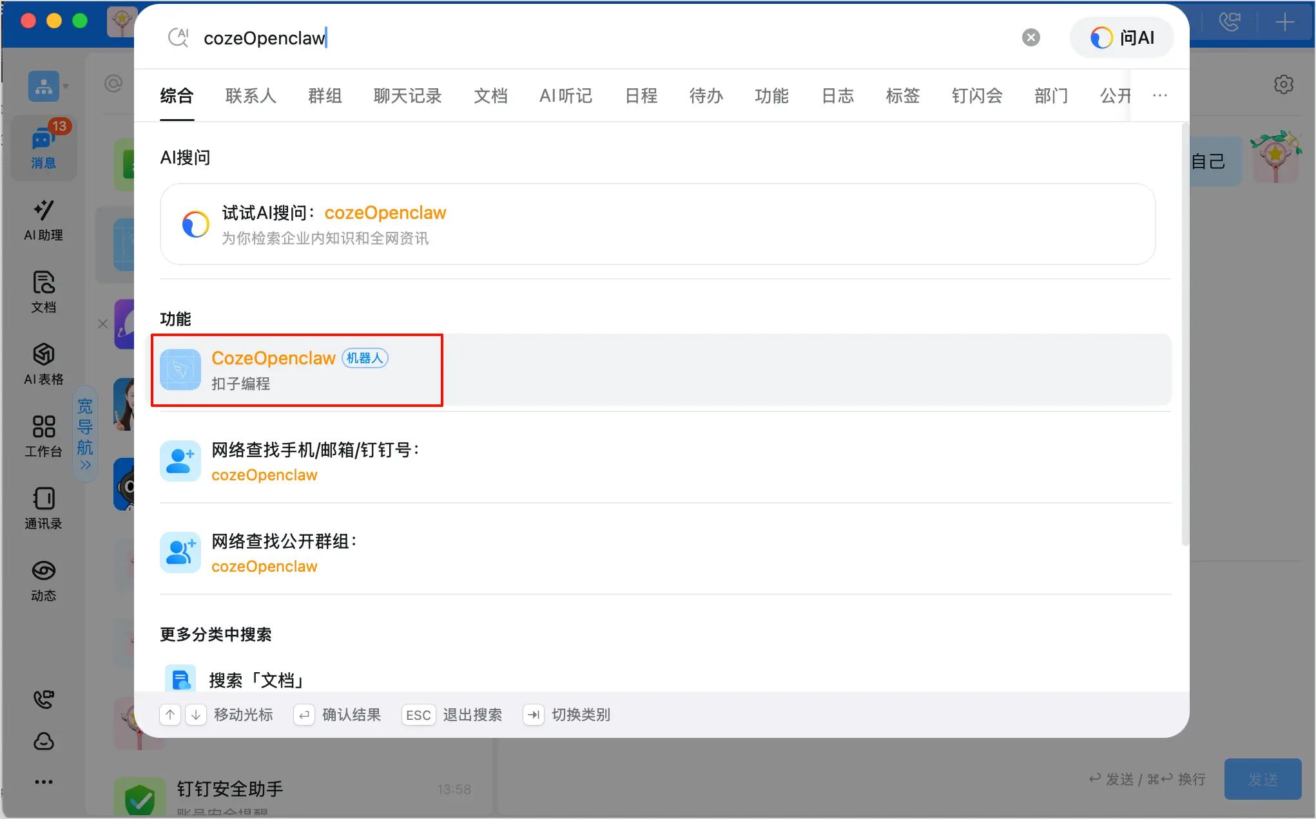Focus the cozeOpenclaw search input
Image resolution: width=1316 pixels, height=819 pixels.
point(606,38)
